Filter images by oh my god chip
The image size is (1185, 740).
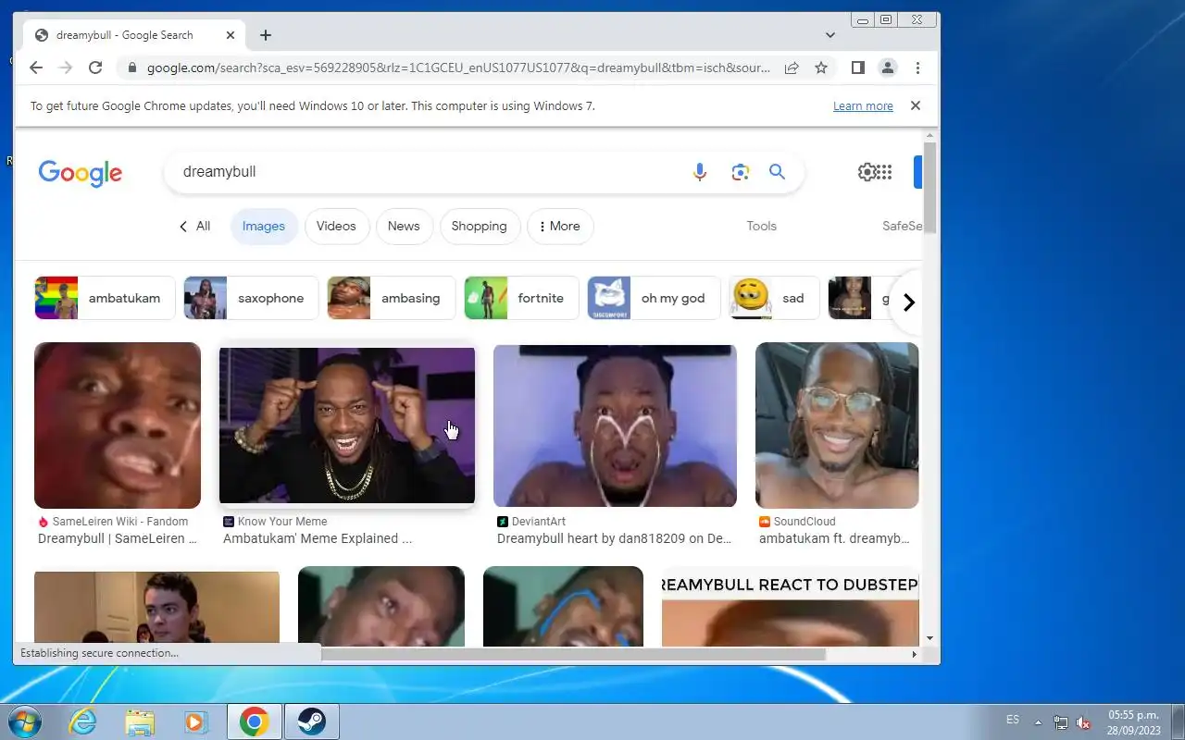tap(654, 298)
